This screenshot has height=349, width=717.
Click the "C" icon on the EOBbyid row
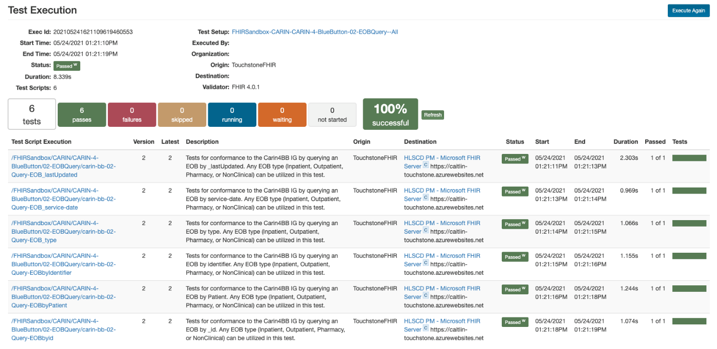pos(425,329)
